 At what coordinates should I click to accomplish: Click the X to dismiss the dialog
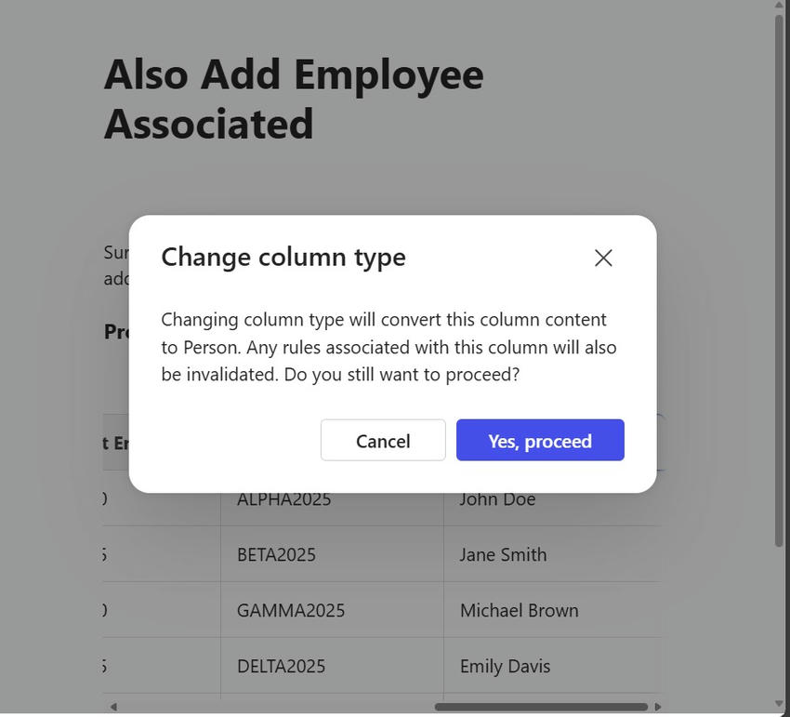(x=602, y=258)
